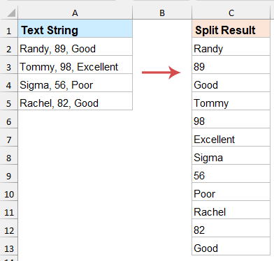Image resolution: width=274 pixels, height=261 pixels.
Task: Select column A header
Action: point(75,13)
